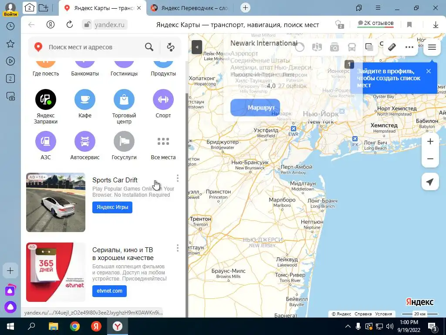Open Alice assistant icon in sidebar
446x335 pixels.
(10, 307)
